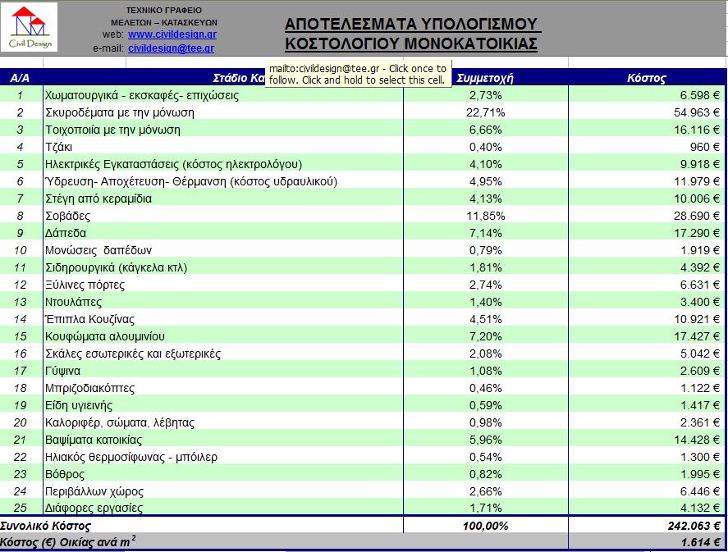The width and height of the screenshot is (728, 552).
Task: Select the 5,96% participation cell
Action: click(x=486, y=440)
